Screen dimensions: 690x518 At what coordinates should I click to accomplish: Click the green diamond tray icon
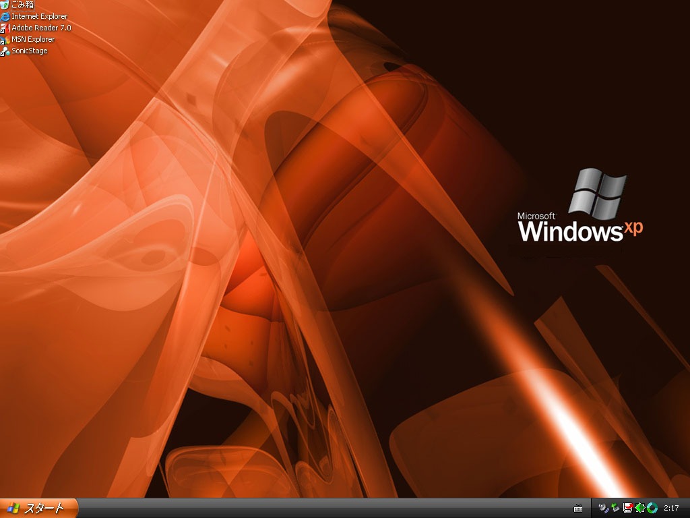point(640,508)
